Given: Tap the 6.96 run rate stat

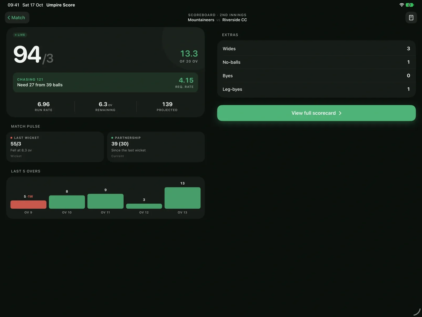Looking at the screenshot, I should [x=44, y=106].
